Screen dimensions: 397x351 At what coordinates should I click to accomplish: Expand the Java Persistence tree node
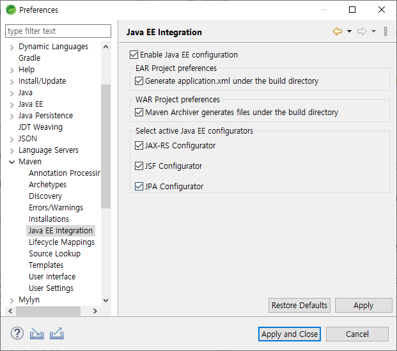pyautogui.click(x=12, y=116)
